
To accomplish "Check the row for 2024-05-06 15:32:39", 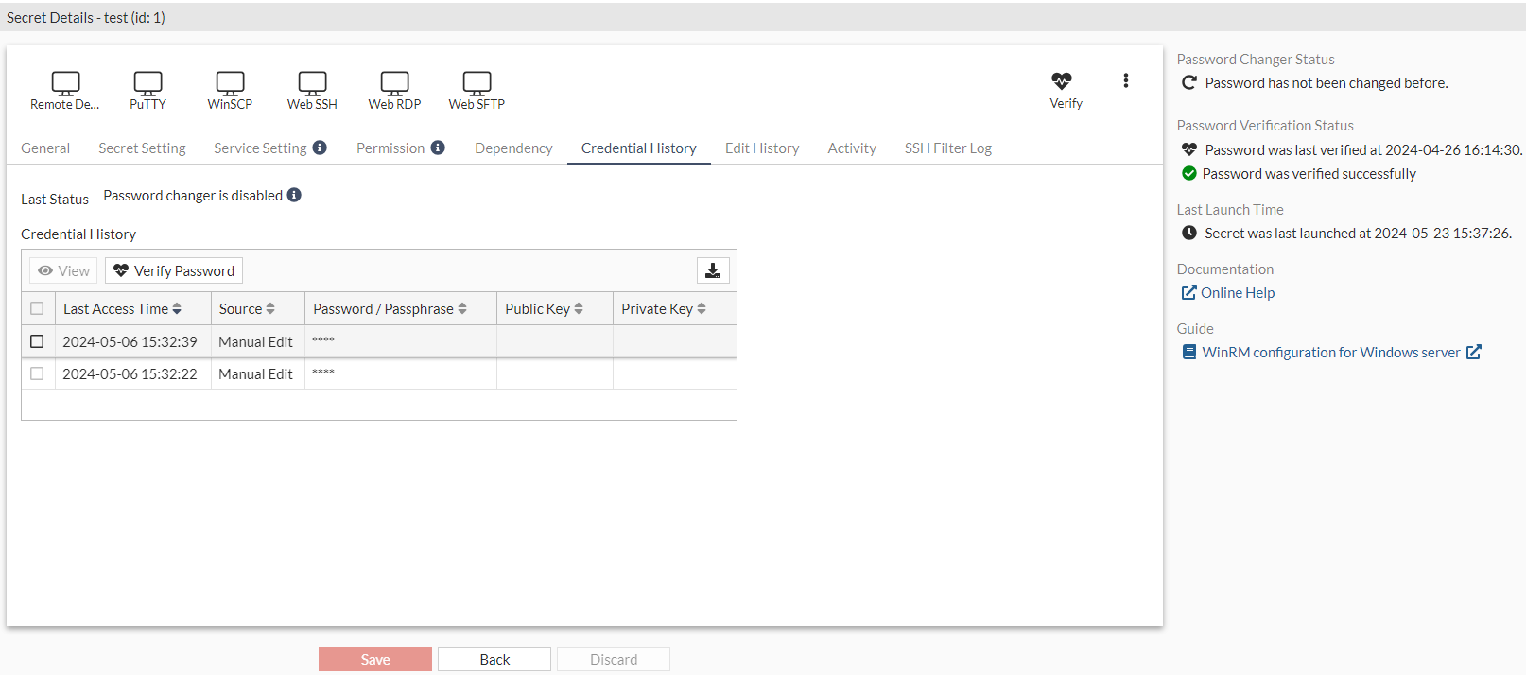I will [x=37, y=341].
